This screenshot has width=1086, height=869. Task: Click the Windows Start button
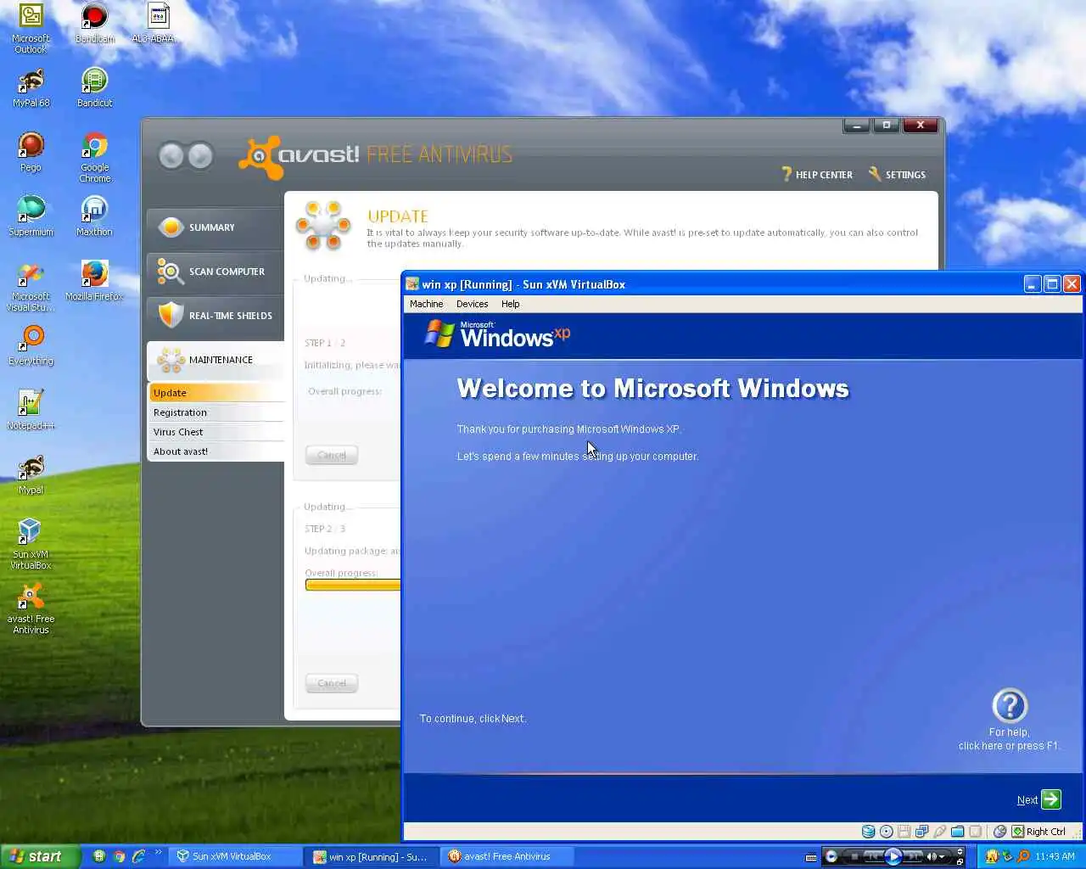click(x=40, y=856)
